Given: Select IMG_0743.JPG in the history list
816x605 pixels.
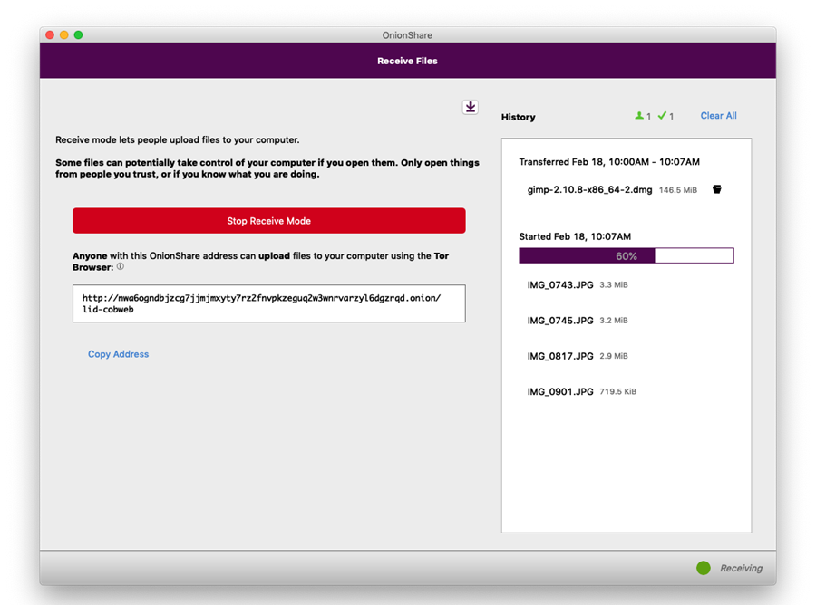Looking at the screenshot, I should pos(560,284).
